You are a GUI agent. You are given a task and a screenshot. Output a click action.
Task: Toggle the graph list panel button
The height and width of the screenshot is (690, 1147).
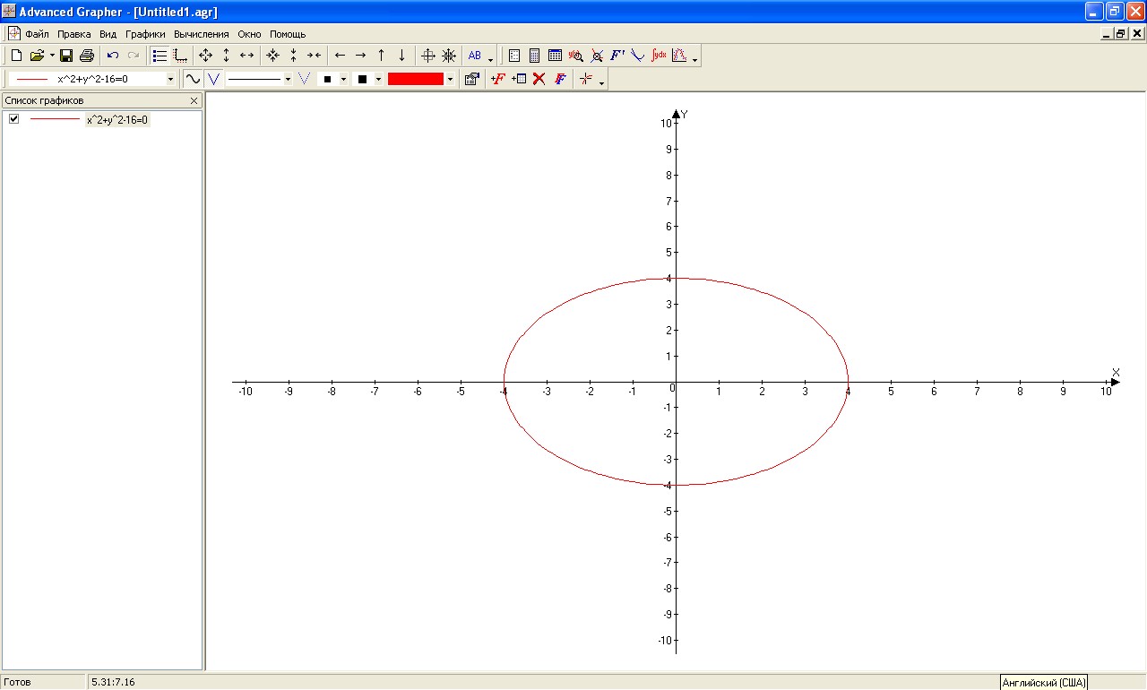(160, 56)
